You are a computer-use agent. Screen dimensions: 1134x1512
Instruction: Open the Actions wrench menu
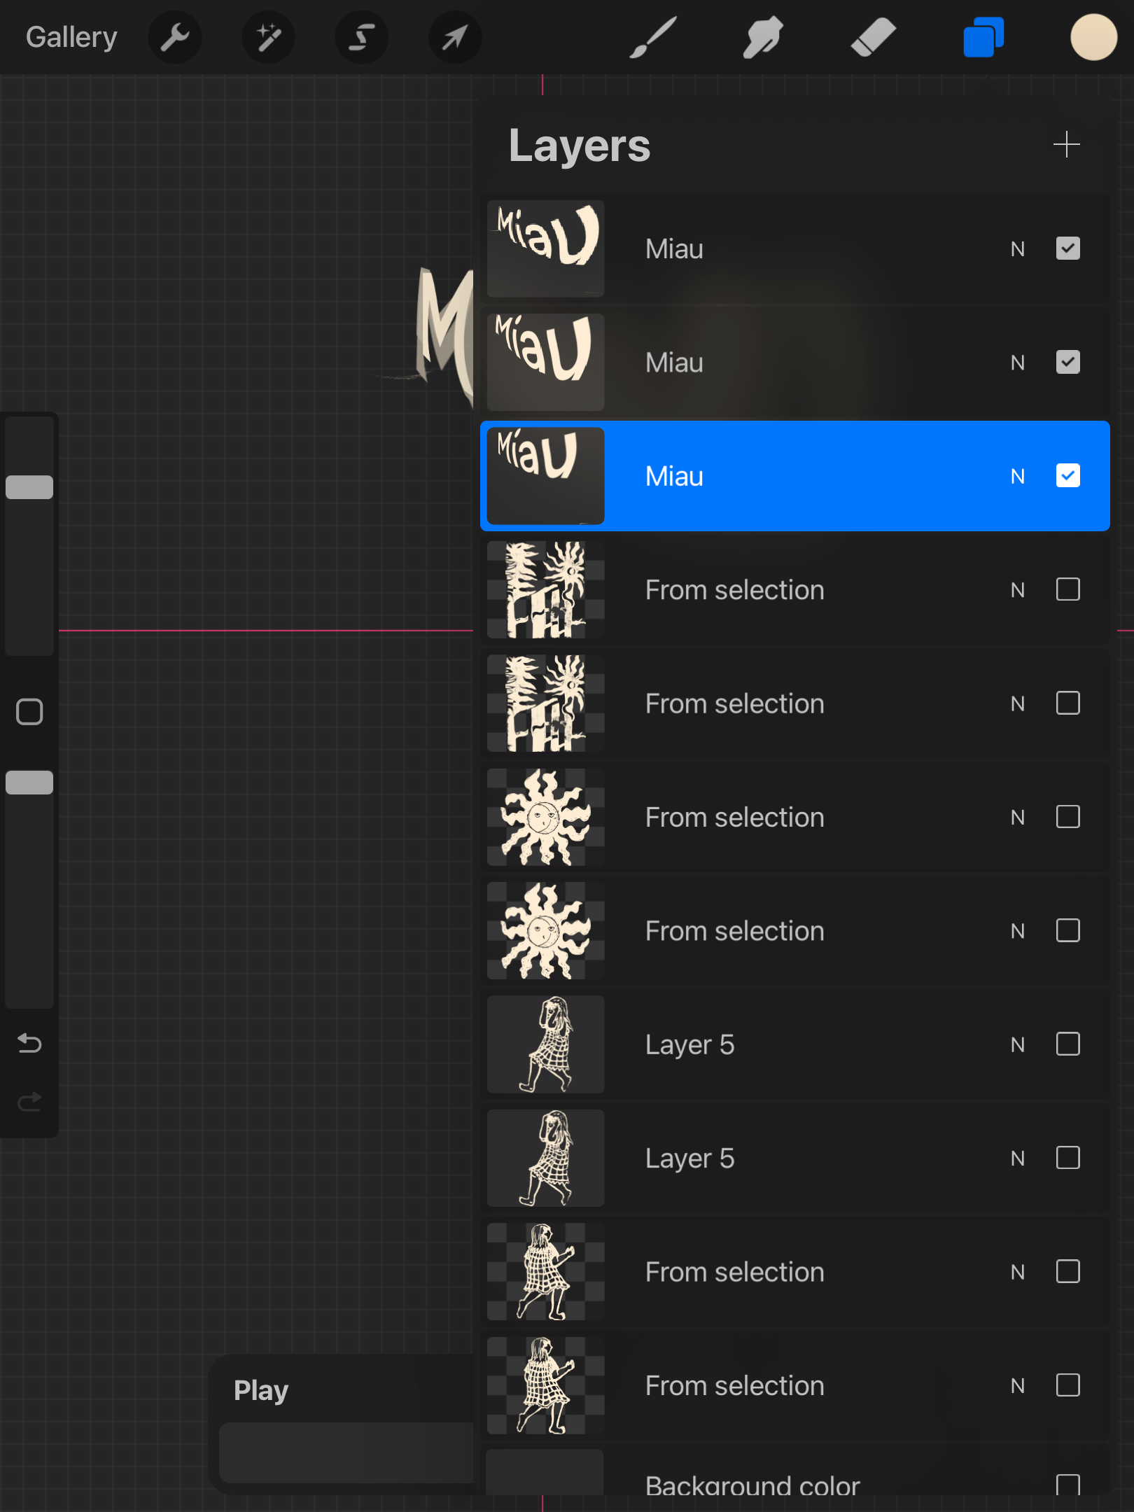click(174, 38)
